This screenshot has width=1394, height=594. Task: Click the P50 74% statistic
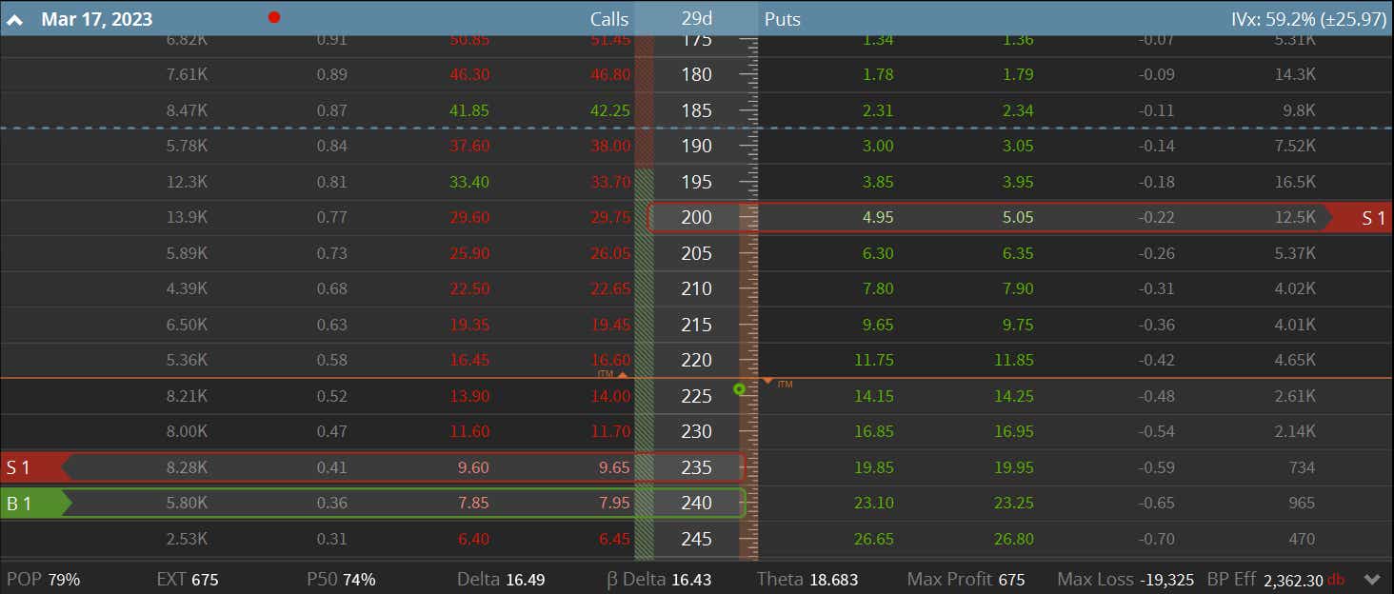(x=341, y=579)
